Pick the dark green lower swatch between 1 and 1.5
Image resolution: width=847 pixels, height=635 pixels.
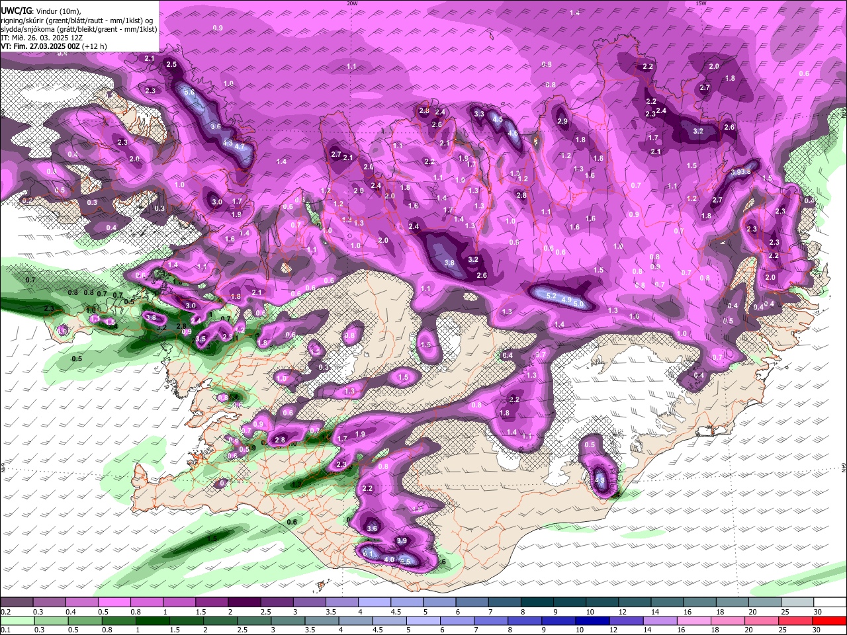pyautogui.click(x=152, y=620)
